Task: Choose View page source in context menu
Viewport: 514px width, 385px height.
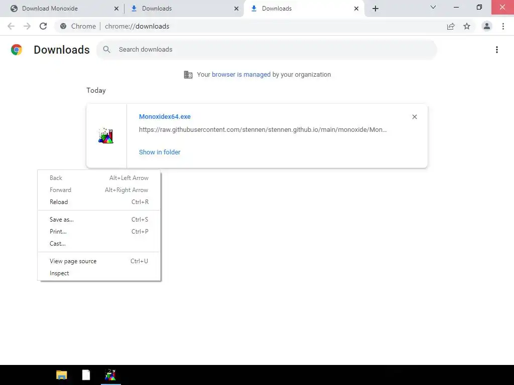Action: tap(99, 261)
